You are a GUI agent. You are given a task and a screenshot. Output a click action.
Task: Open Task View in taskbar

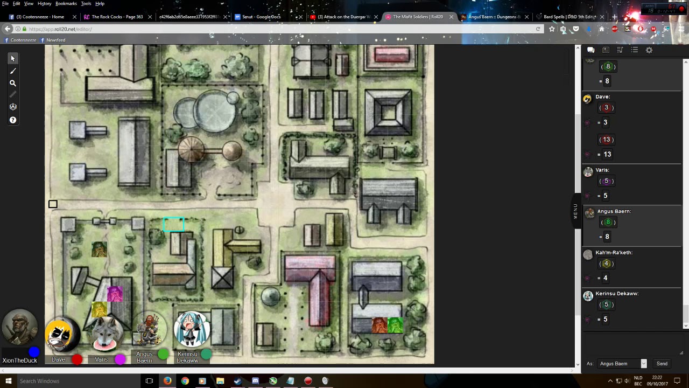point(149,381)
